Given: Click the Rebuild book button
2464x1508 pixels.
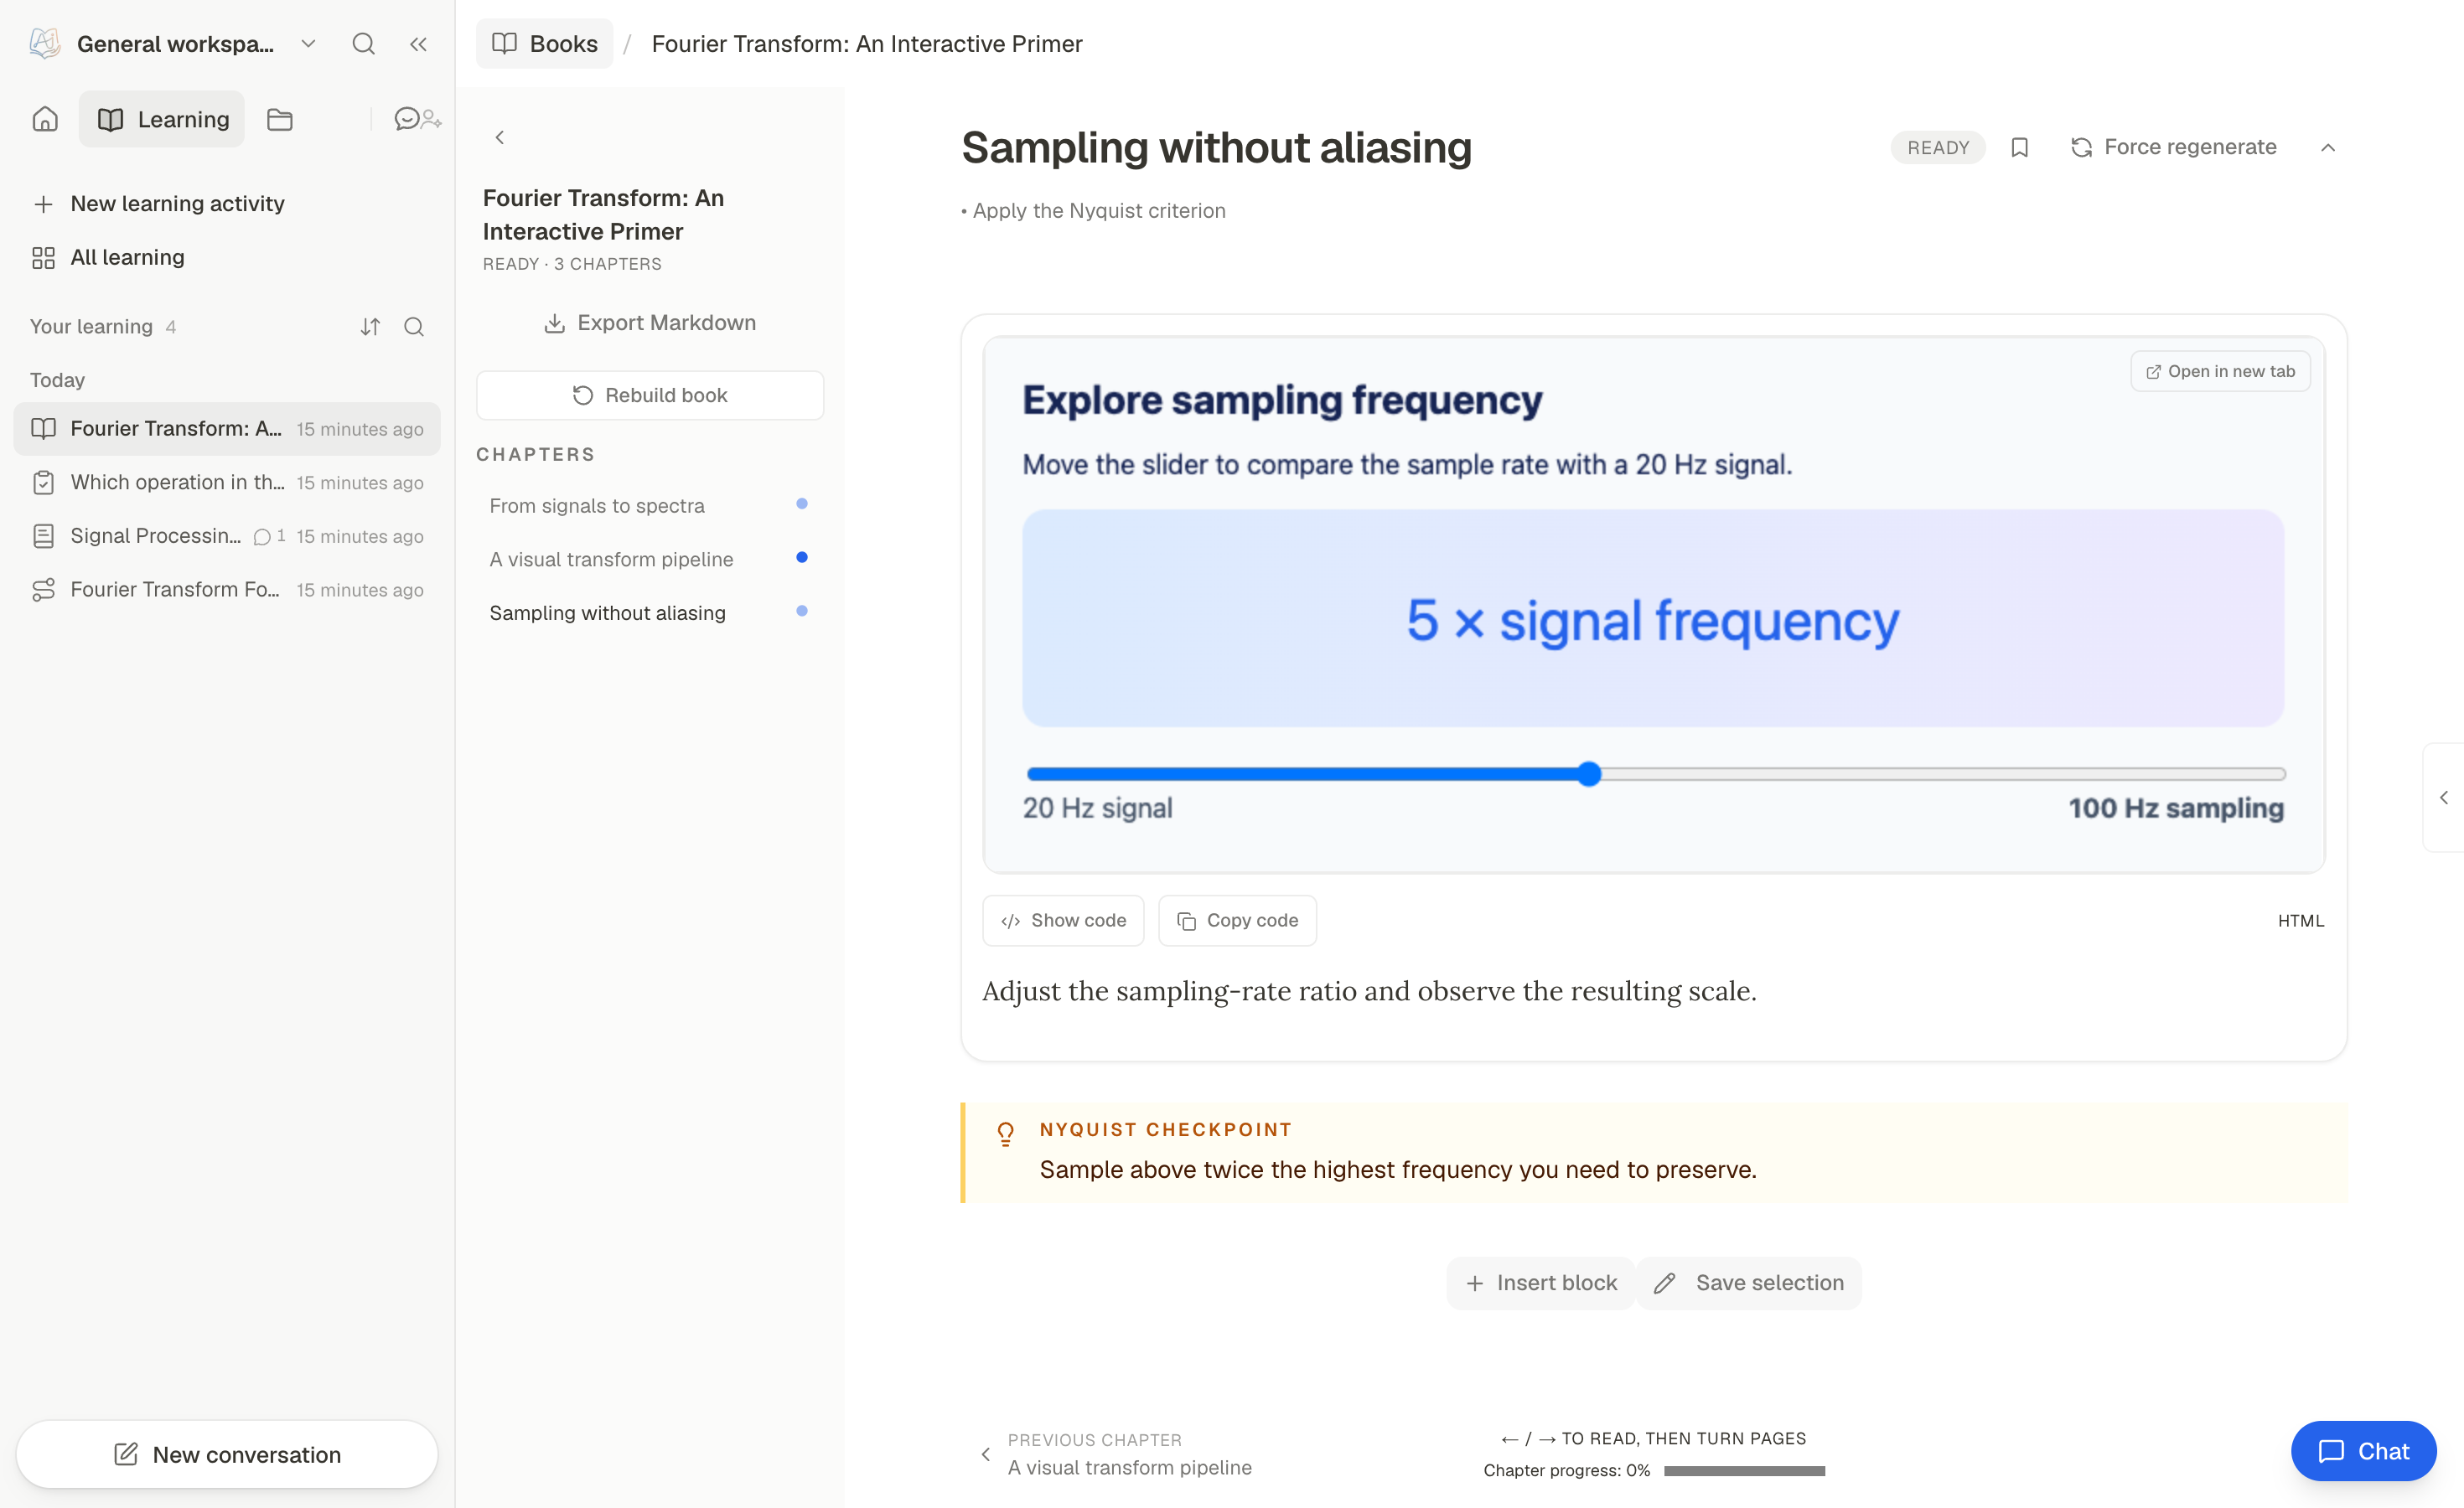Looking at the screenshot, I should tap(650, 395).
